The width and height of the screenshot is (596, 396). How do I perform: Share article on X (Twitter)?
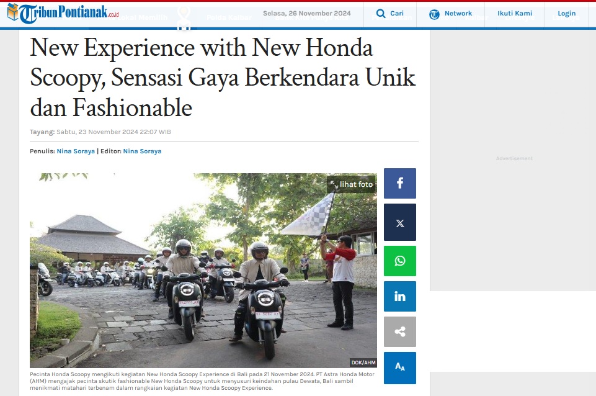click(400, 223)
